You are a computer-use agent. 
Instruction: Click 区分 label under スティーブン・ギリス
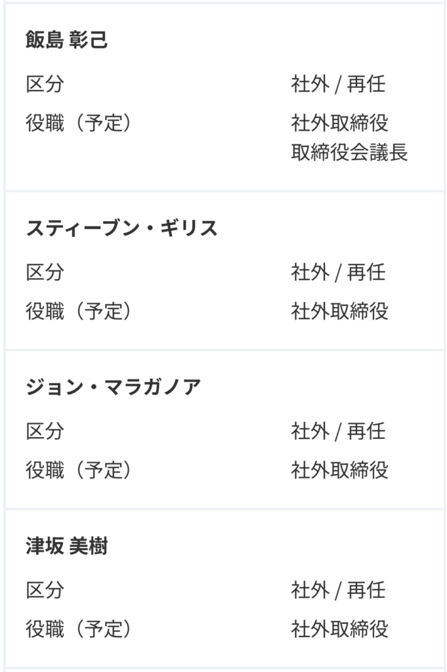point(45,272)
